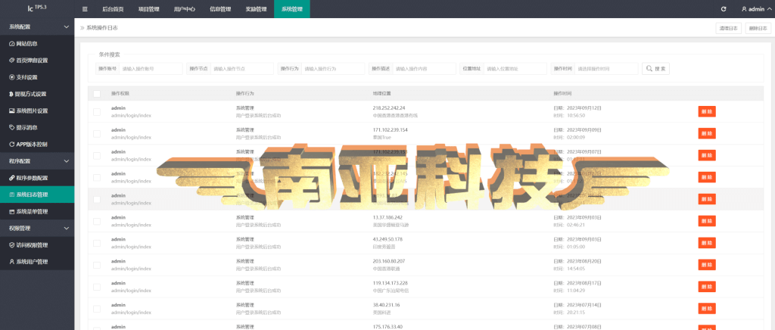Focus the 操作行为 input field
Viewport: 775px width, 330px height.
click(x=333, y=69)
